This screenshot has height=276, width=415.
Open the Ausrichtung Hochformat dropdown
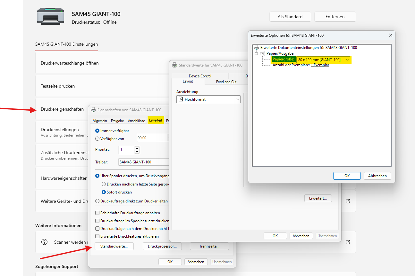point(208,99)
